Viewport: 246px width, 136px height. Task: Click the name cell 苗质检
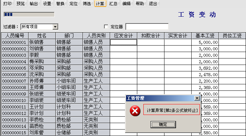click(42, 126)
